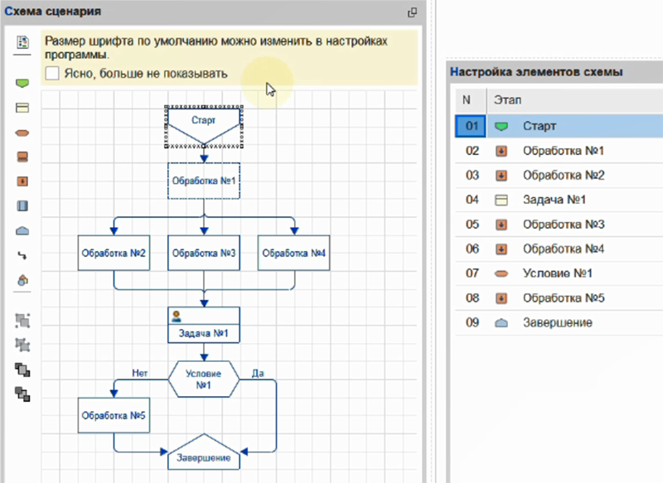
Task: Select the Старт row in the elements list
Action: point(559,126)
